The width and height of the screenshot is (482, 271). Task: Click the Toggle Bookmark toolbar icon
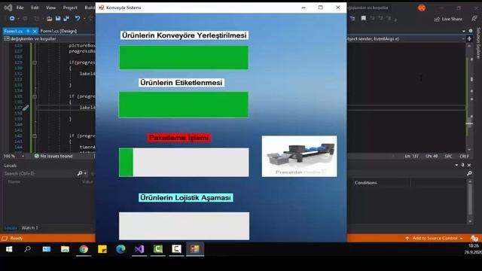tap(364, 18)
